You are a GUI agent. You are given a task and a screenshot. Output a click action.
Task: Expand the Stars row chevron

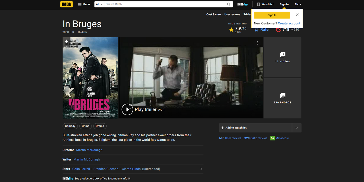(201, 169)
